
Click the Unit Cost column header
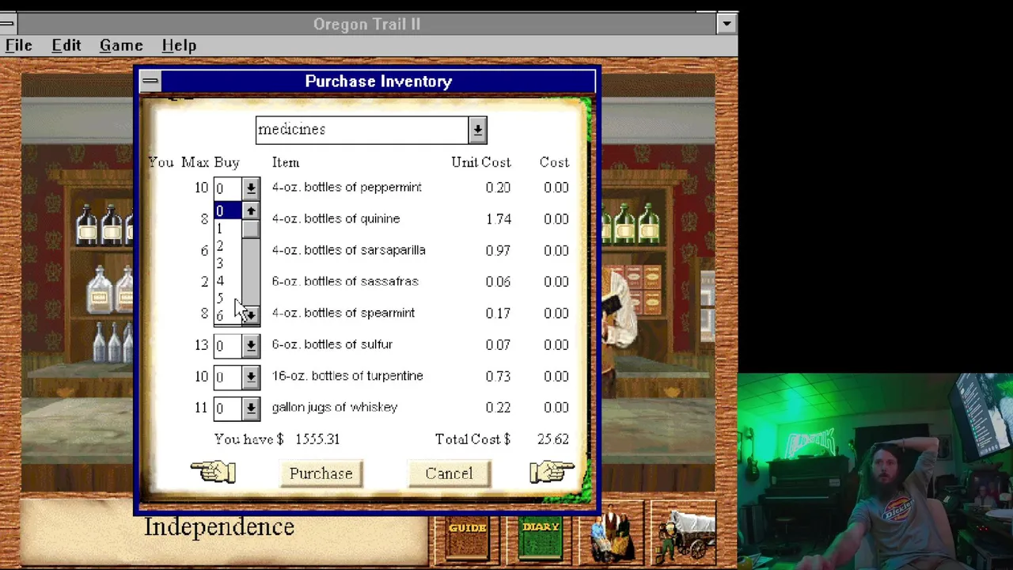[481, 162]
